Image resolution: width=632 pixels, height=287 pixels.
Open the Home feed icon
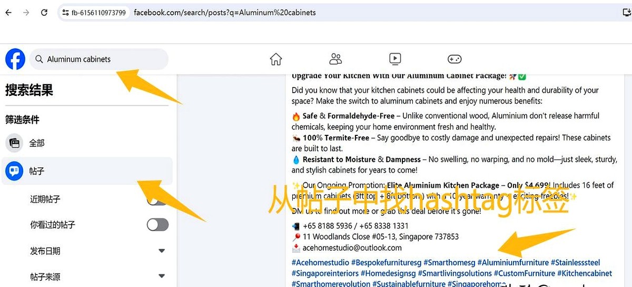click(x=276, y=59)
